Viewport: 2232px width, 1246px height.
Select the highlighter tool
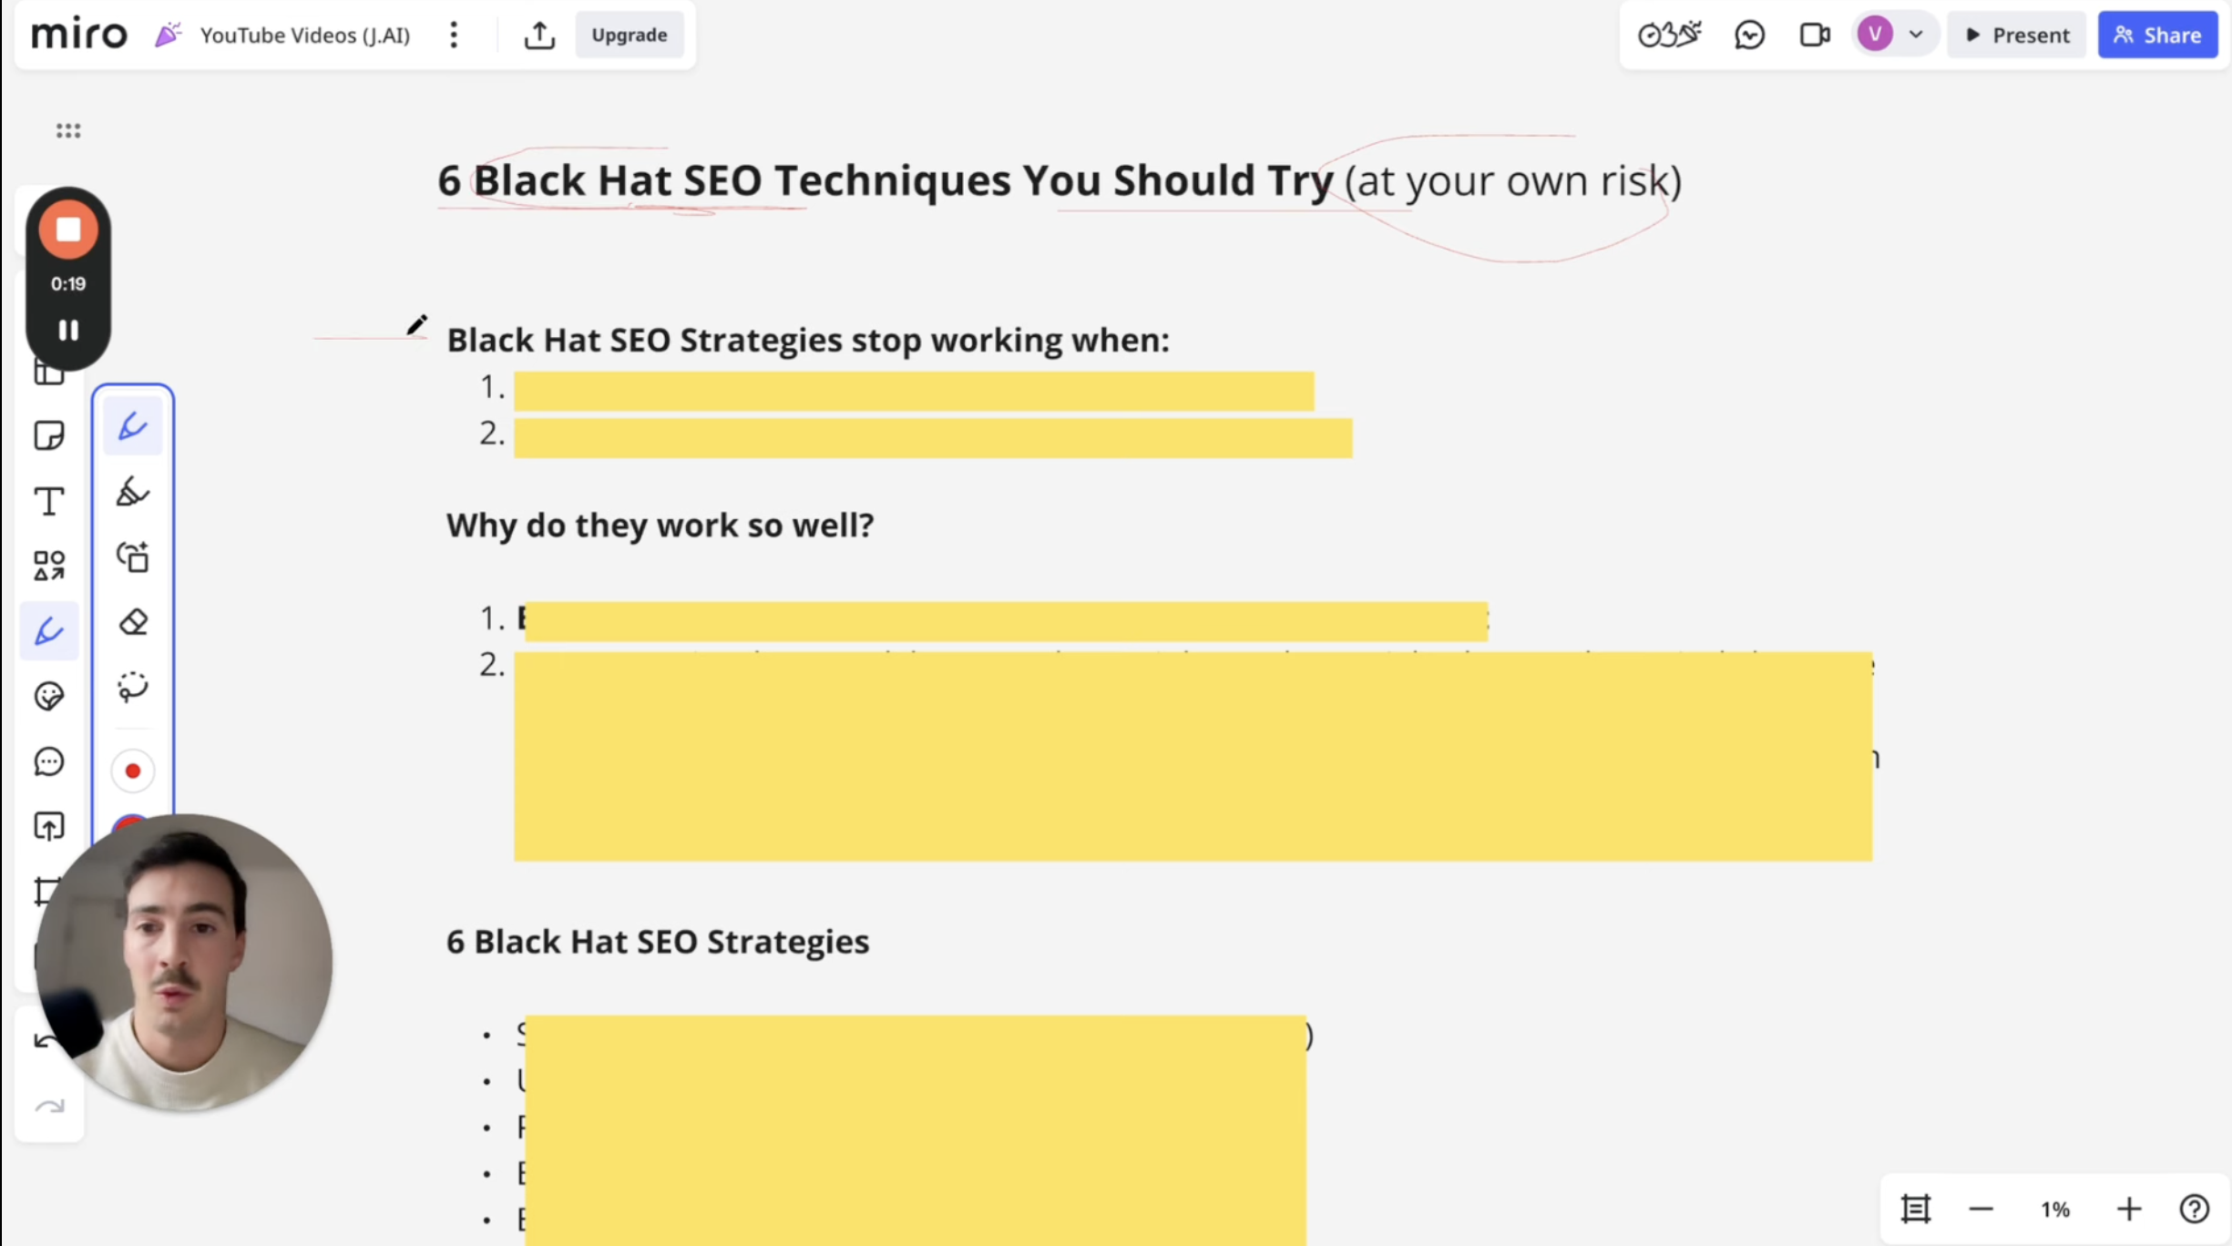click(133, 492)
